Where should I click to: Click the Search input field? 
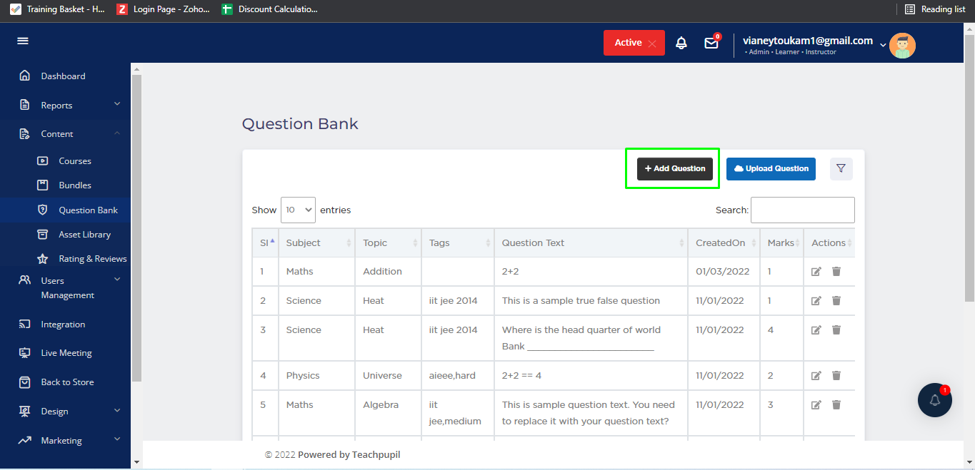tap(802, 210)
